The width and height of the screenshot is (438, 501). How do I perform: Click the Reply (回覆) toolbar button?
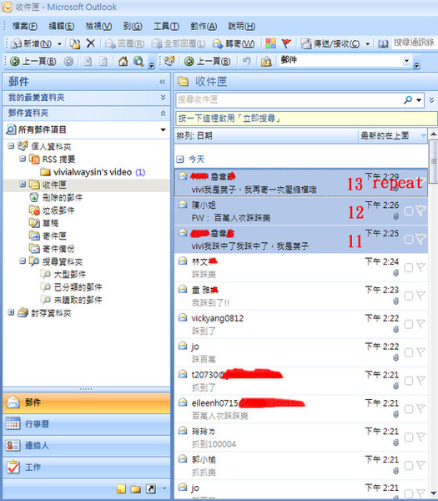[125, 43]
